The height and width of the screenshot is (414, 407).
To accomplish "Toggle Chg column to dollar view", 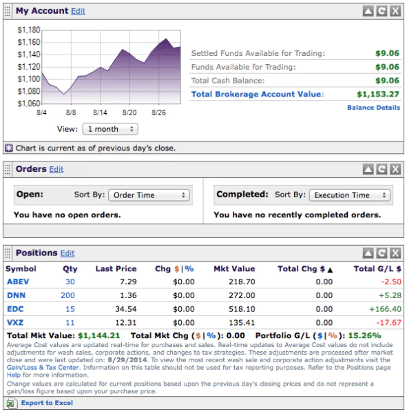I will [x=176, y=269].
